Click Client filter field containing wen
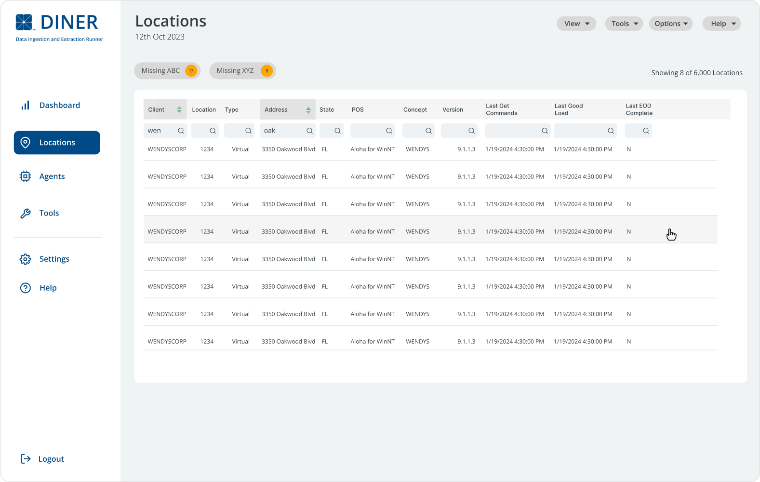 click(165, 131)
